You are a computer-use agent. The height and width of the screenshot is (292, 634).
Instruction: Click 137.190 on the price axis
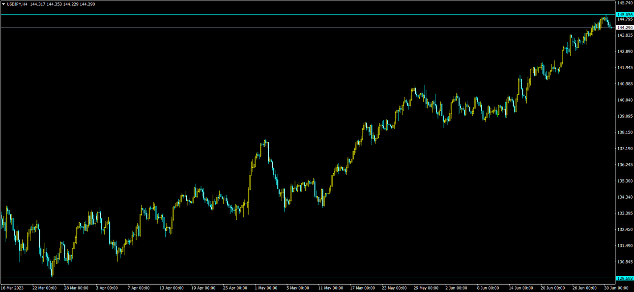click(625, 149)
